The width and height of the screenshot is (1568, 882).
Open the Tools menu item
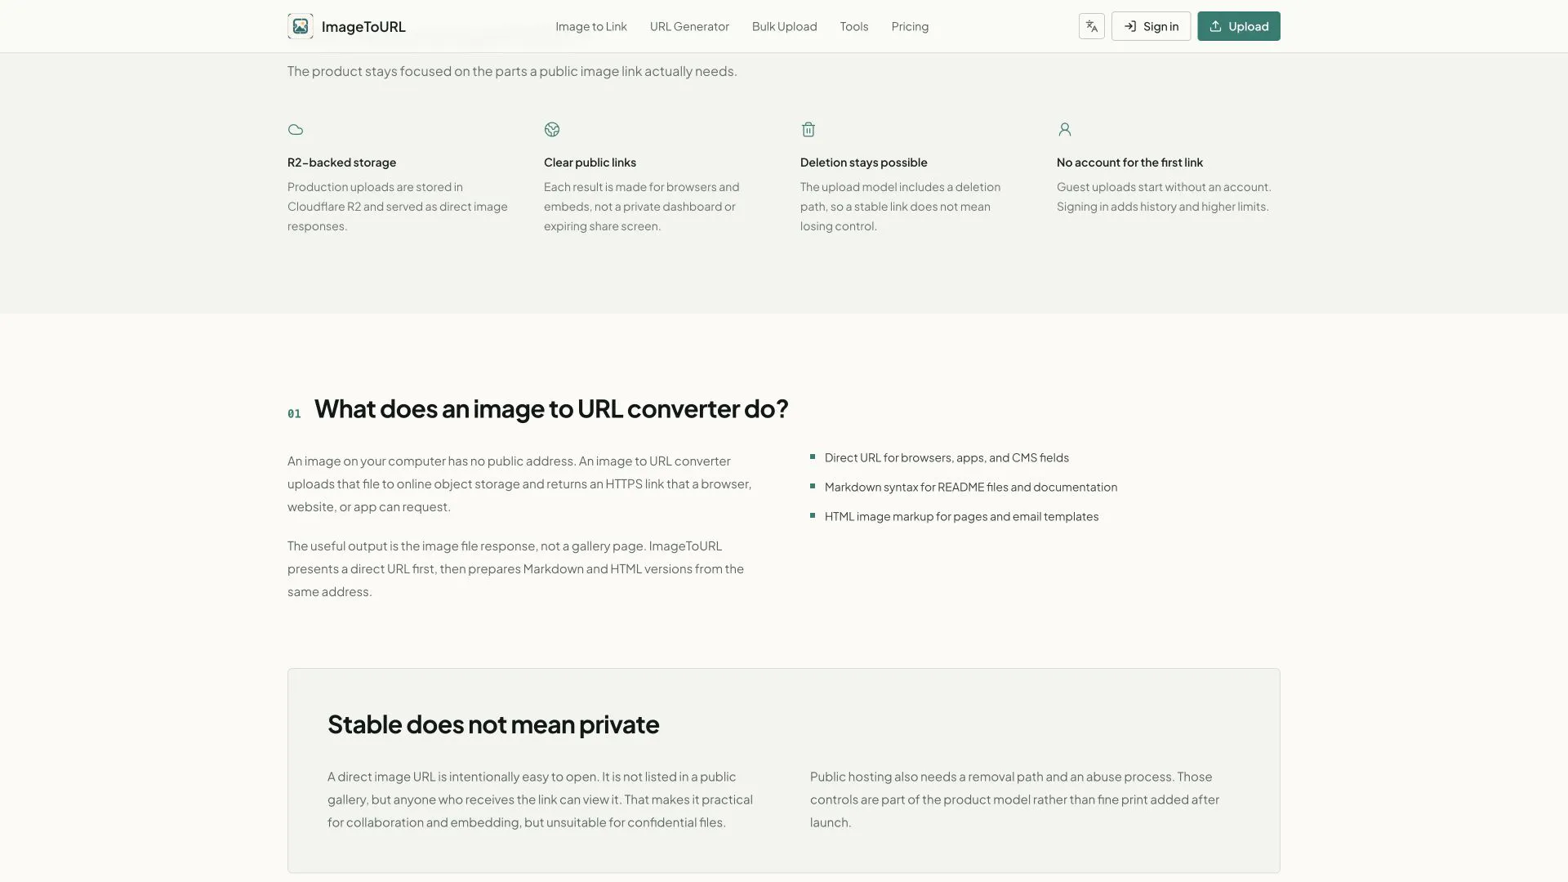pyautogui.click(x=854, y=26)
